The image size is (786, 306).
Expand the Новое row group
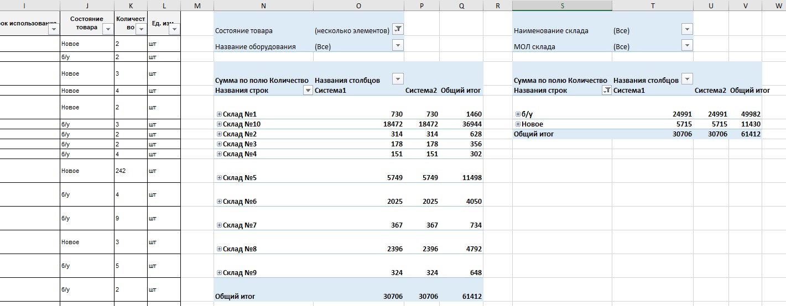tap(518, 124)
